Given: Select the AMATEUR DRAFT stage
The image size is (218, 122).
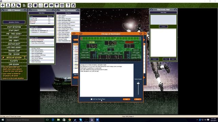Looking at the screenshot, I should [x=14, y=44].
